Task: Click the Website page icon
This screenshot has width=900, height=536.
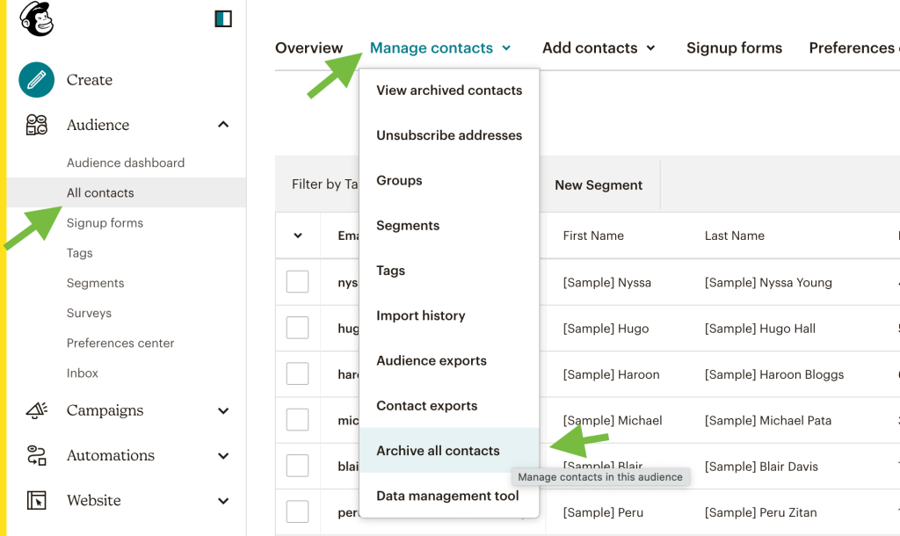Action: (36, 500)
